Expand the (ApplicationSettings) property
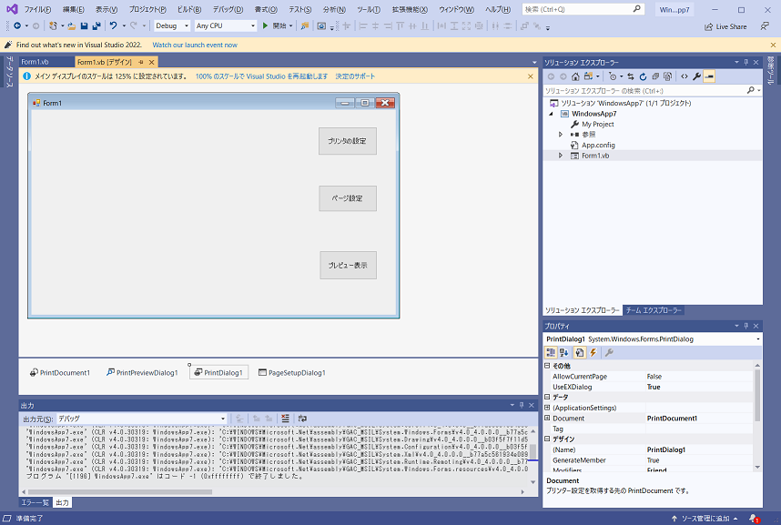Screen dimensions: 781x525 pos(547,408)
